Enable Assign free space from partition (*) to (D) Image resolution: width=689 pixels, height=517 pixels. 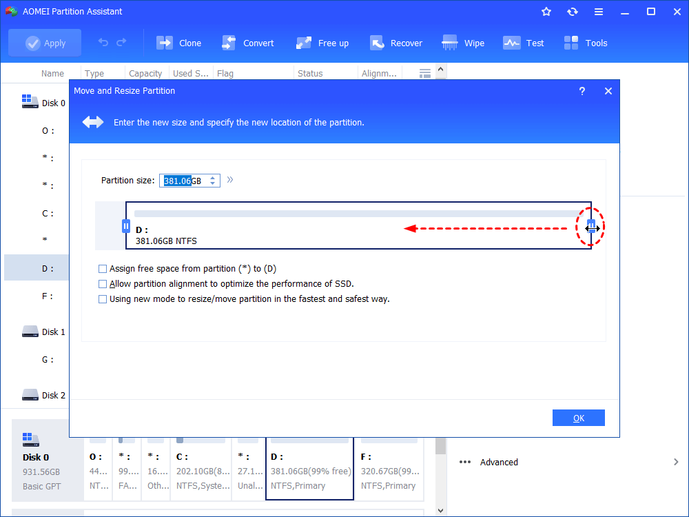tap(103, 269)
